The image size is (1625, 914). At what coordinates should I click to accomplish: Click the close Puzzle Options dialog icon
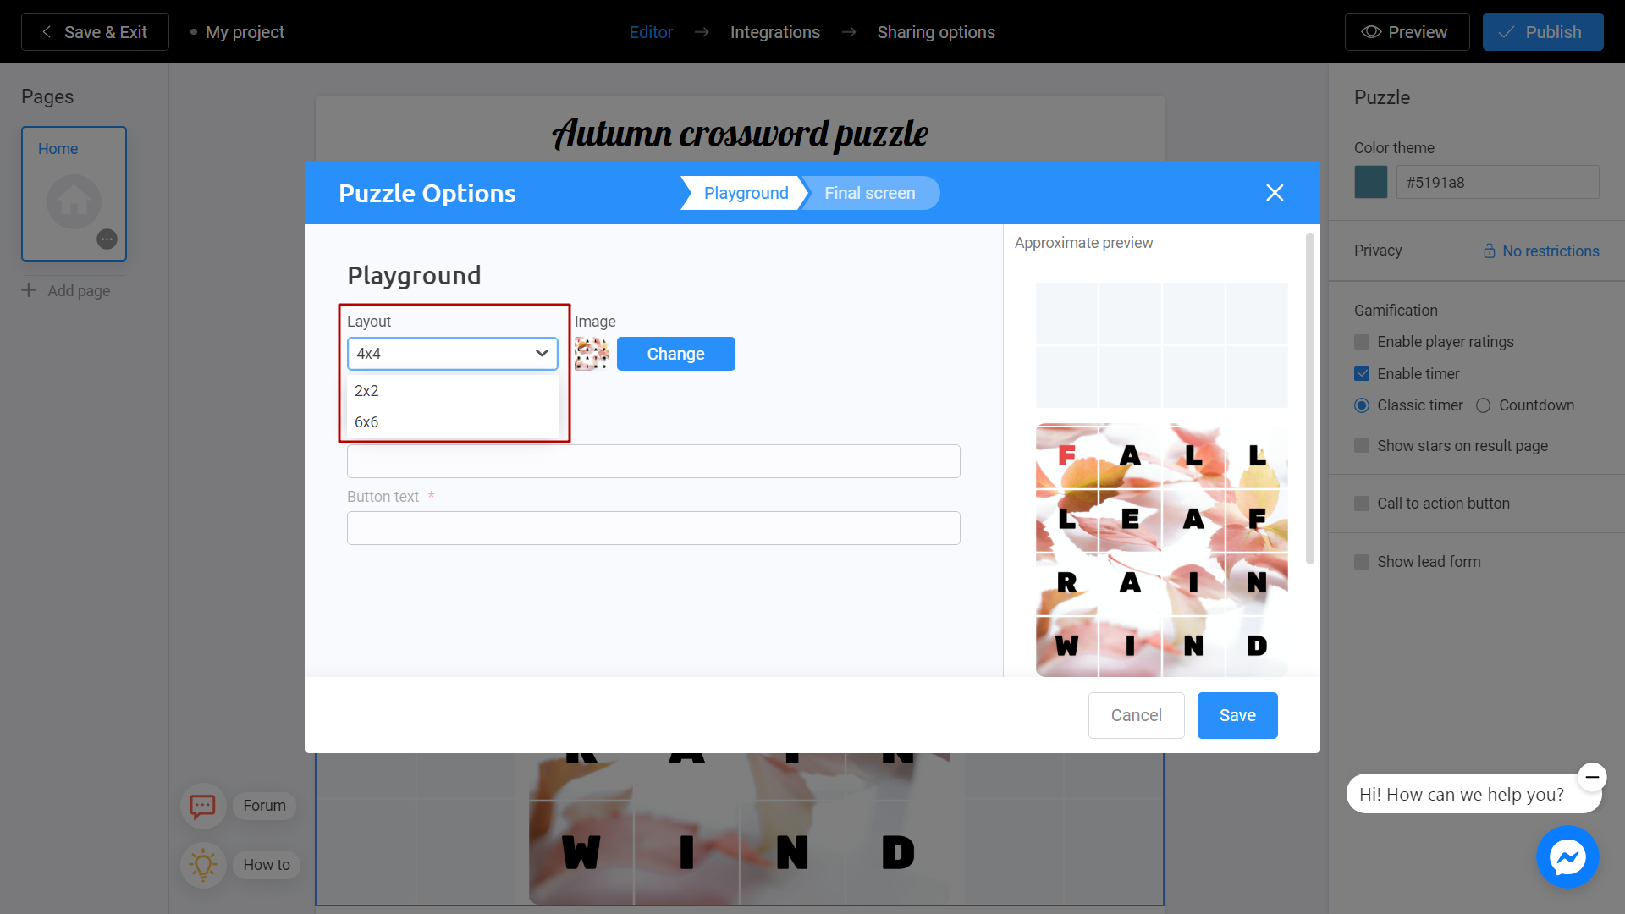pos(1275,193)
